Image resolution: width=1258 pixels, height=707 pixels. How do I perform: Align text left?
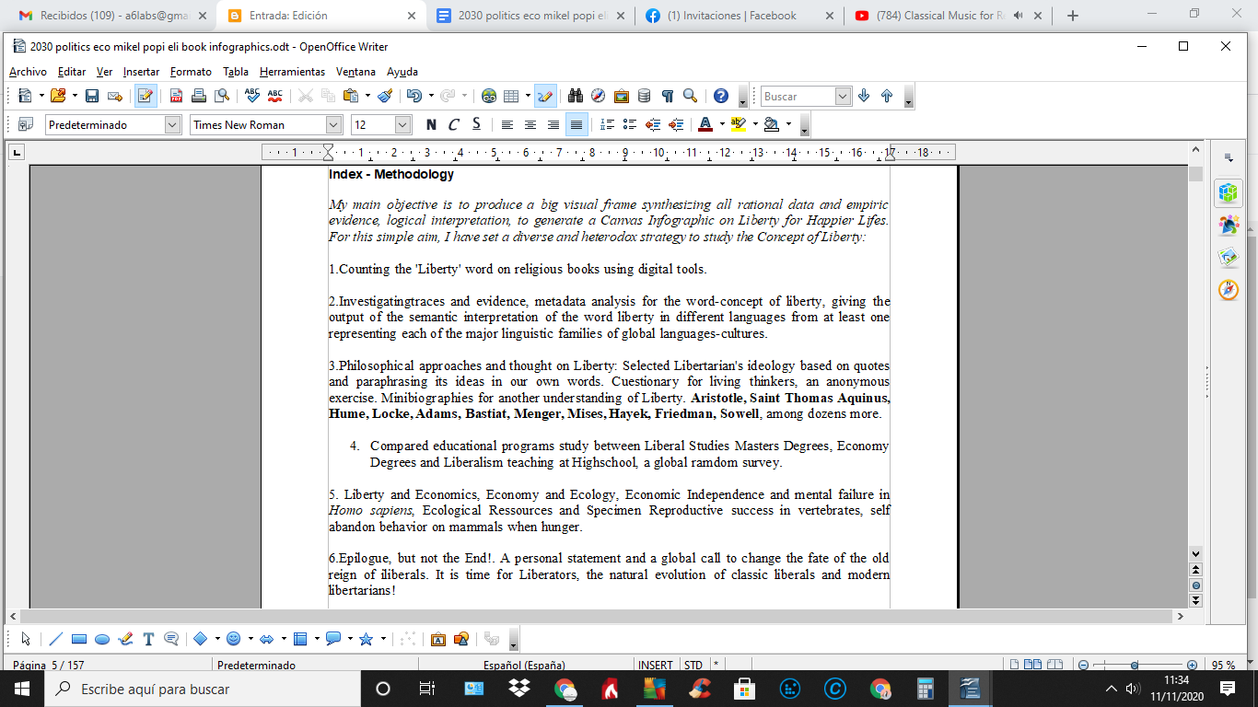507,124
